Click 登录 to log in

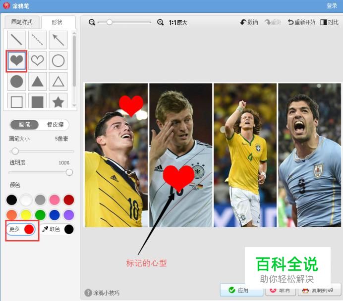pyautogui.click(x=332, y=5)
